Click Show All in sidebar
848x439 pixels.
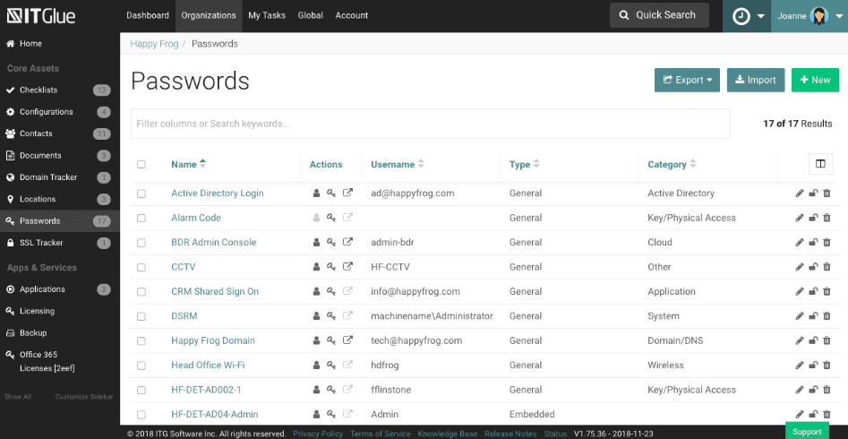pyautogui.click(x=17, y=397)
